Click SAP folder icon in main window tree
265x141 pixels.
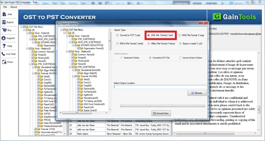pos(42,114)
